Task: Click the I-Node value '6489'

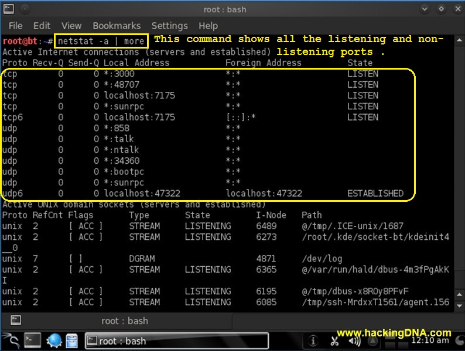Action: point(266,226)
